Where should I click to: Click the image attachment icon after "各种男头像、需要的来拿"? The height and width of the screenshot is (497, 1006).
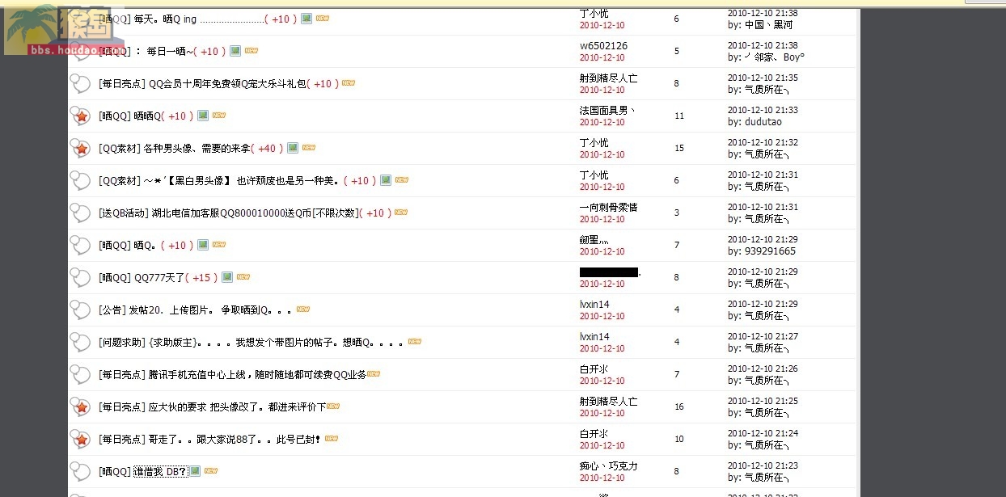[292, 148]
